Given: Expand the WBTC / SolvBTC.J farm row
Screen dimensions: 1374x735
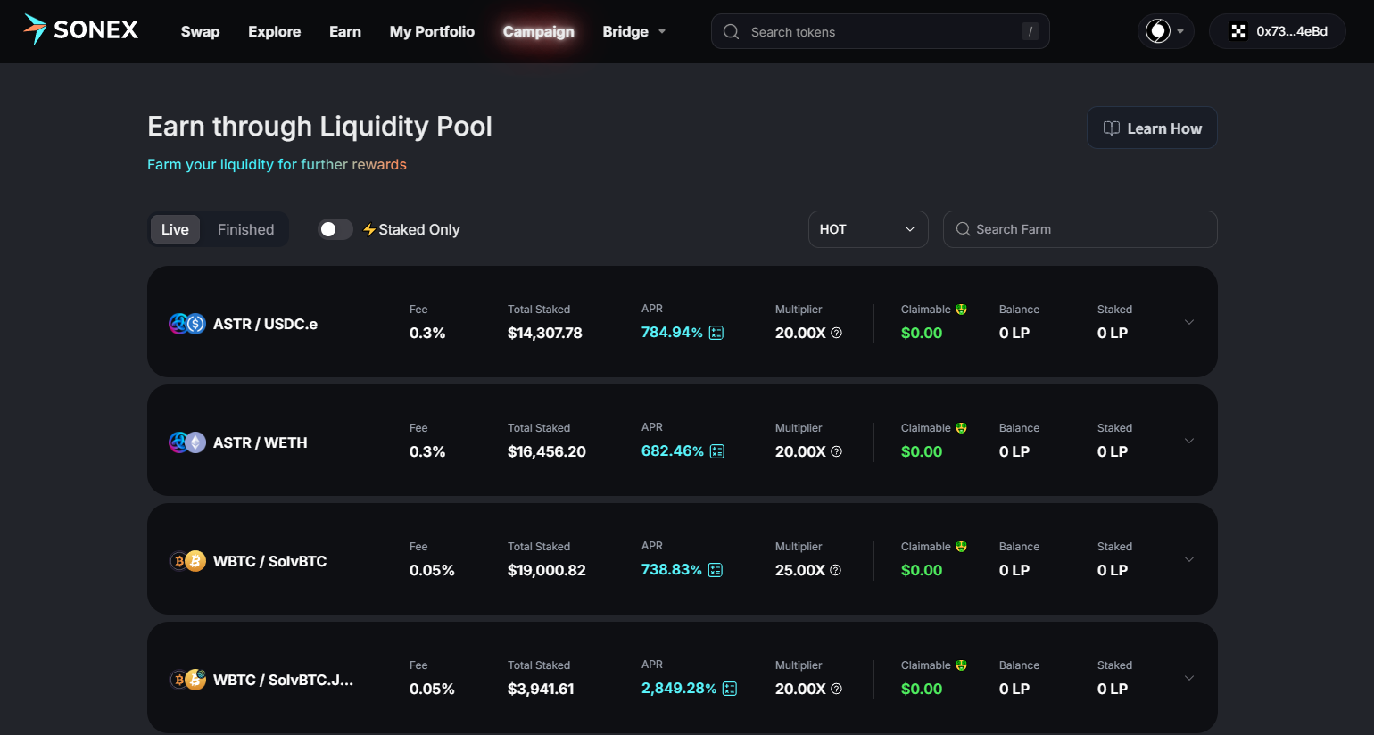Looking at the screenshot, I should (x=1189, y=678).
